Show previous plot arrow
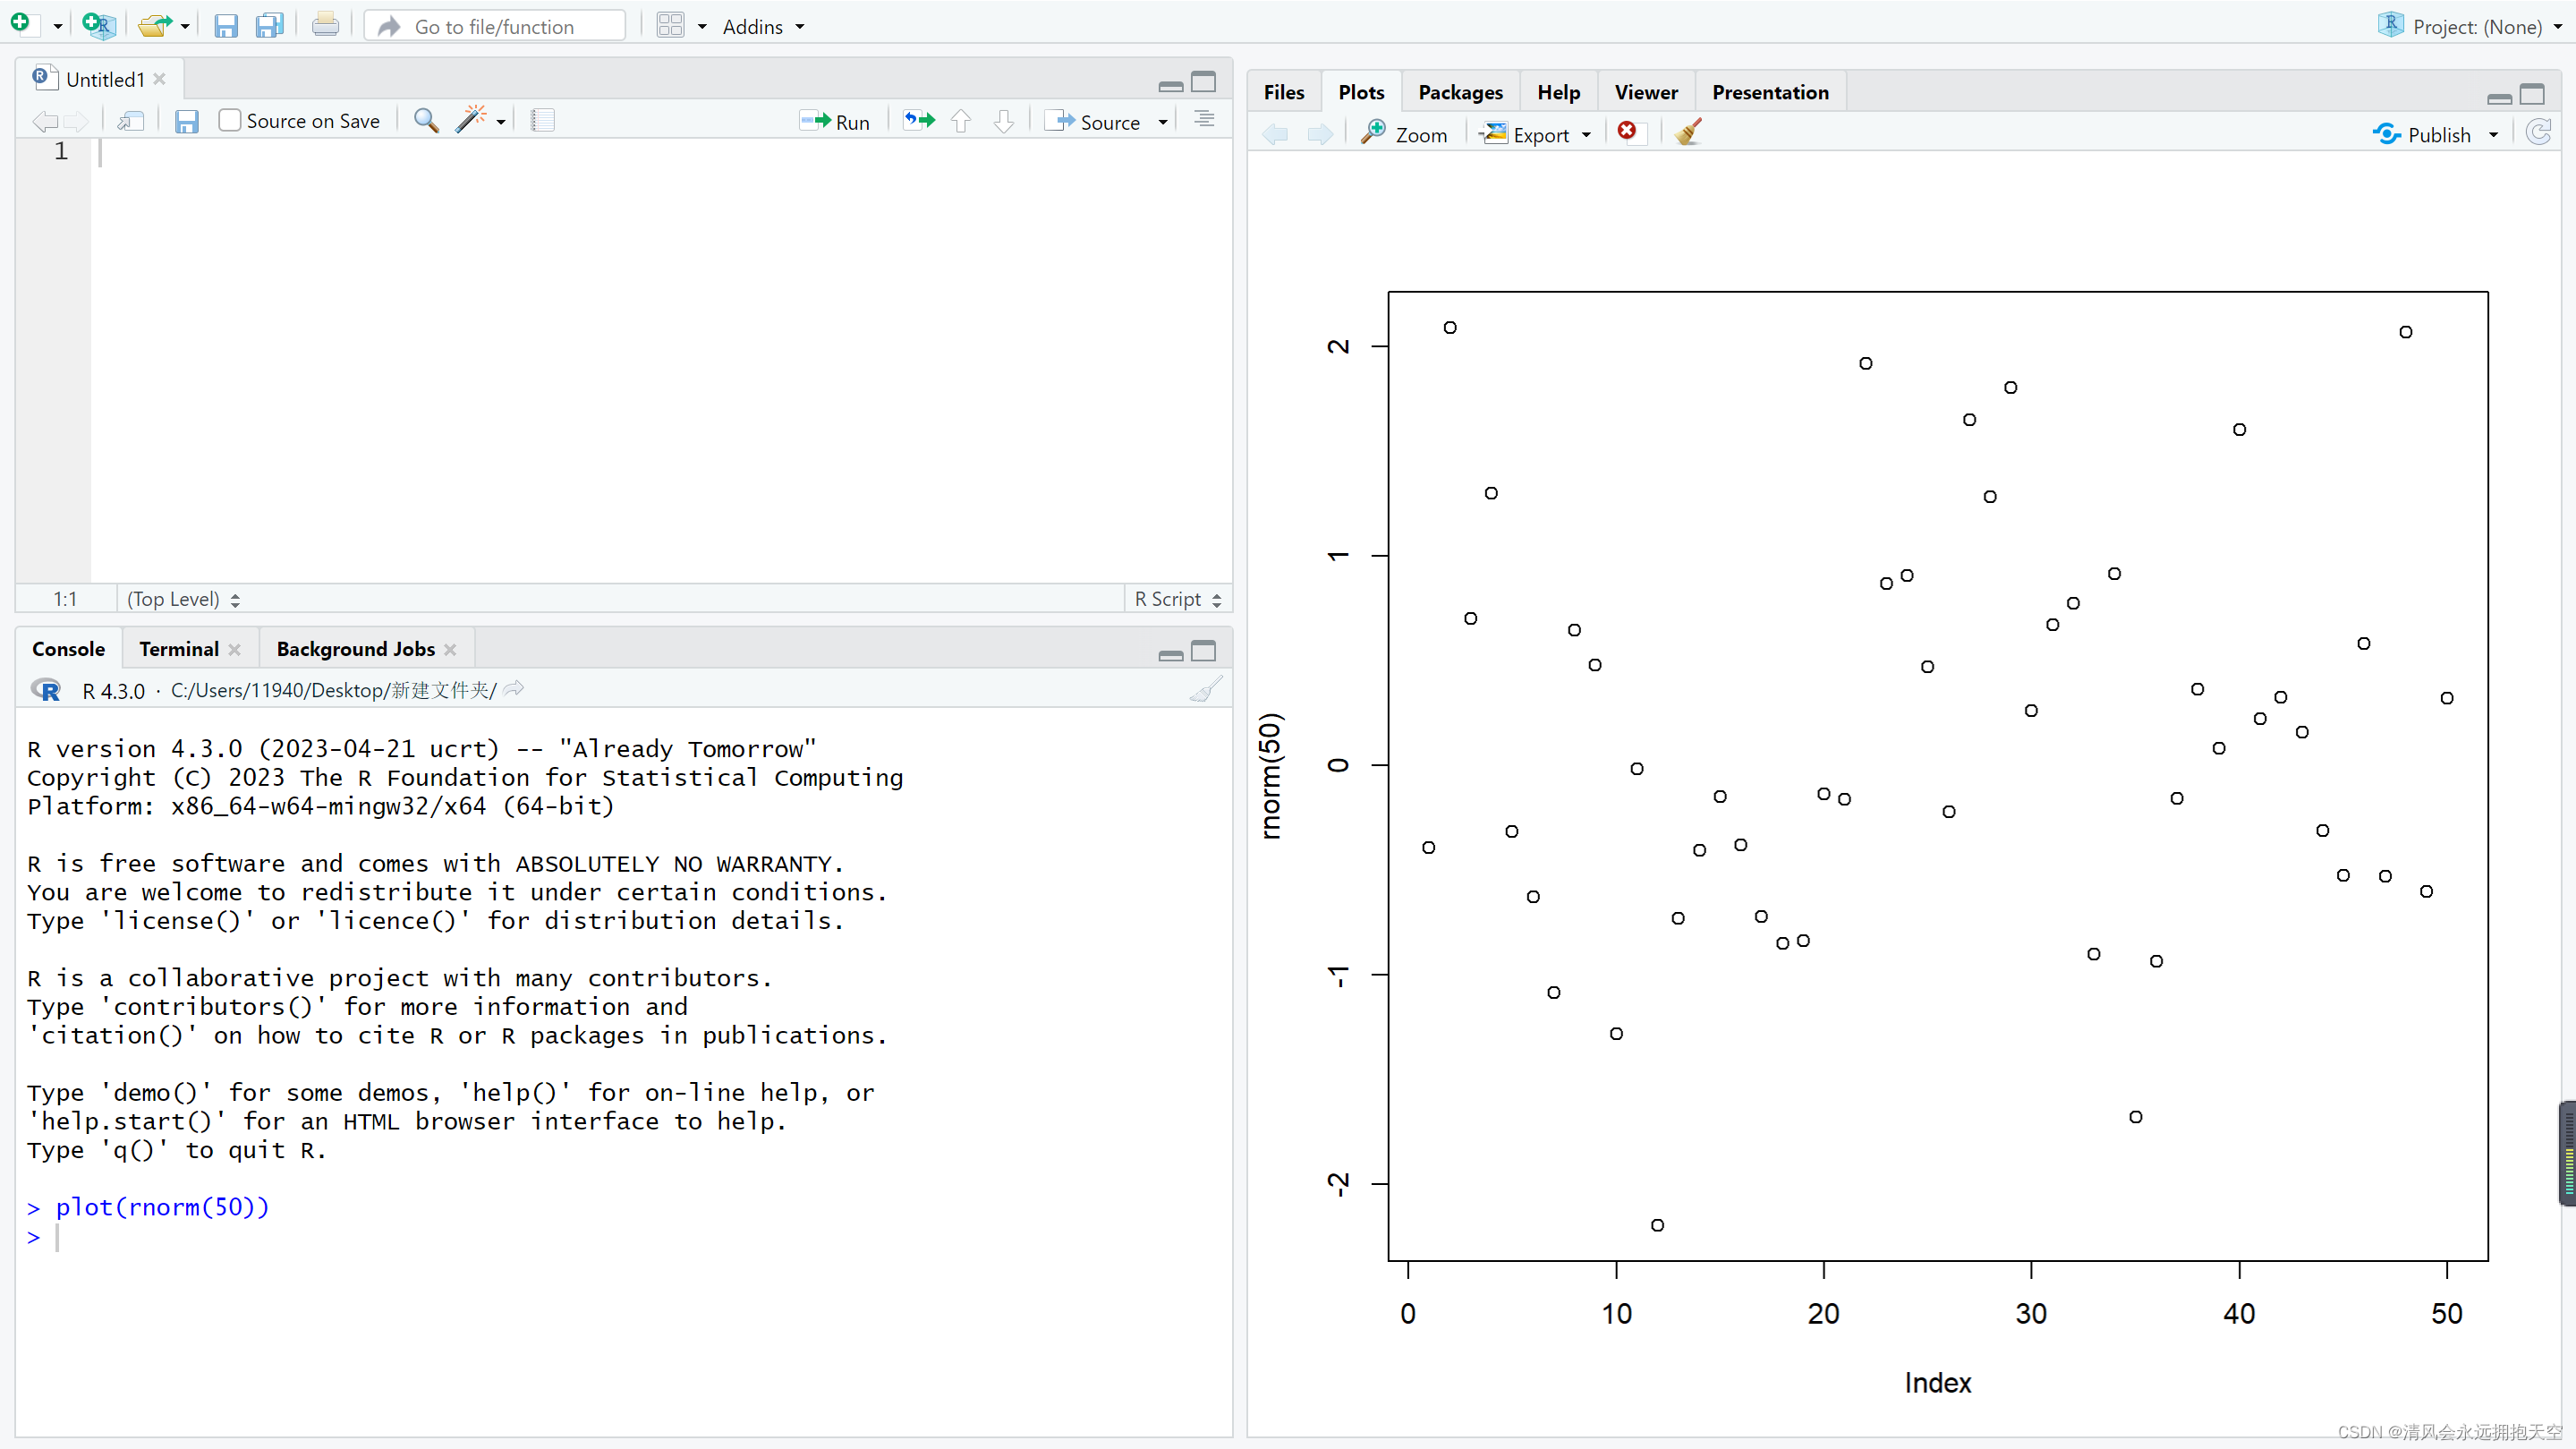The height and width of the screenshot is (1449, 2576). click(1275, 134)
